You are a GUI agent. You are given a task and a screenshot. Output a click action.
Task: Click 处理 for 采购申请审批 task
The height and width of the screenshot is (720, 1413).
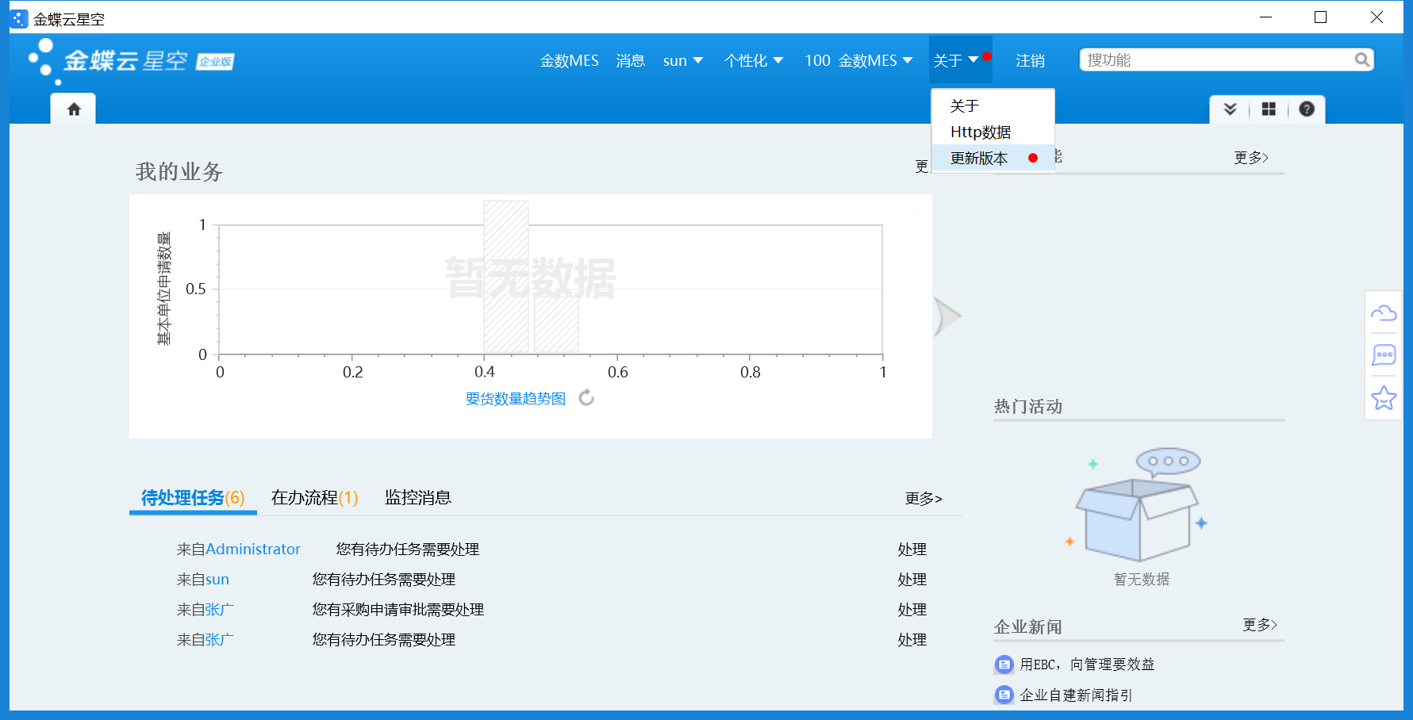(x=912, y=610)
